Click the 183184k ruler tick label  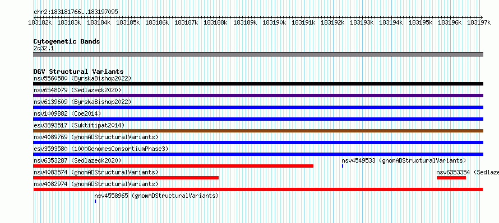[99, 22]
